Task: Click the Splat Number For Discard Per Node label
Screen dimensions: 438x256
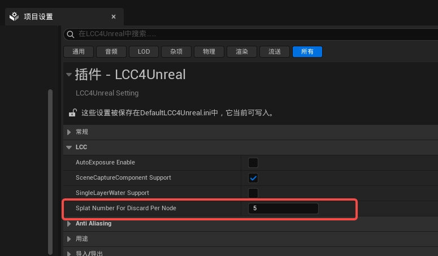Action: coord(126,209)
